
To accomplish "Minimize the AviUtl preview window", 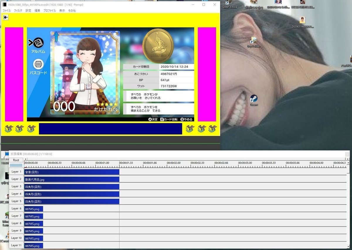I will 193,5.
